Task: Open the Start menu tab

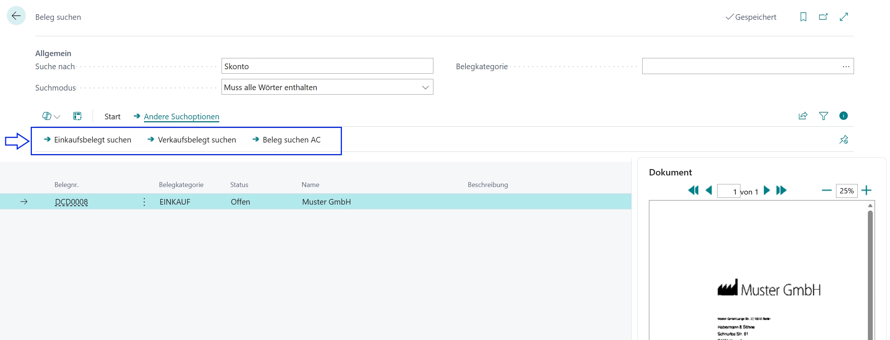Action: pos(112,117)
